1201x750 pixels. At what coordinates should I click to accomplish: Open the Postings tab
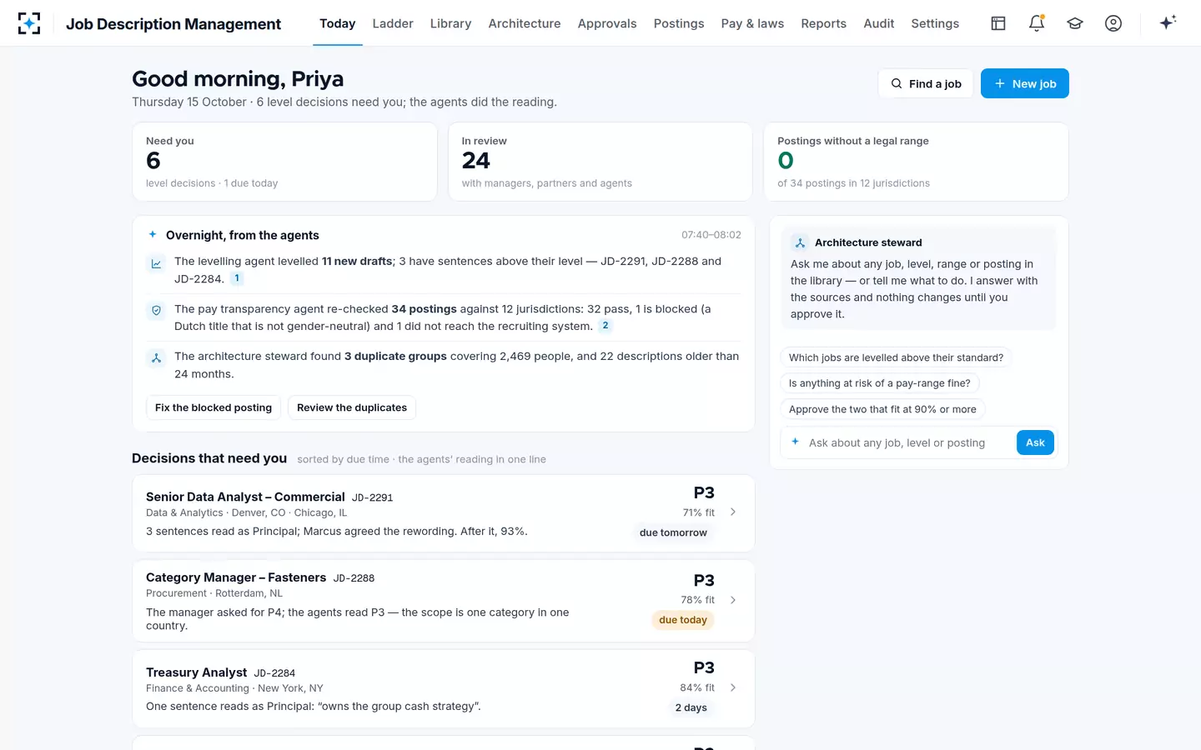679,23
